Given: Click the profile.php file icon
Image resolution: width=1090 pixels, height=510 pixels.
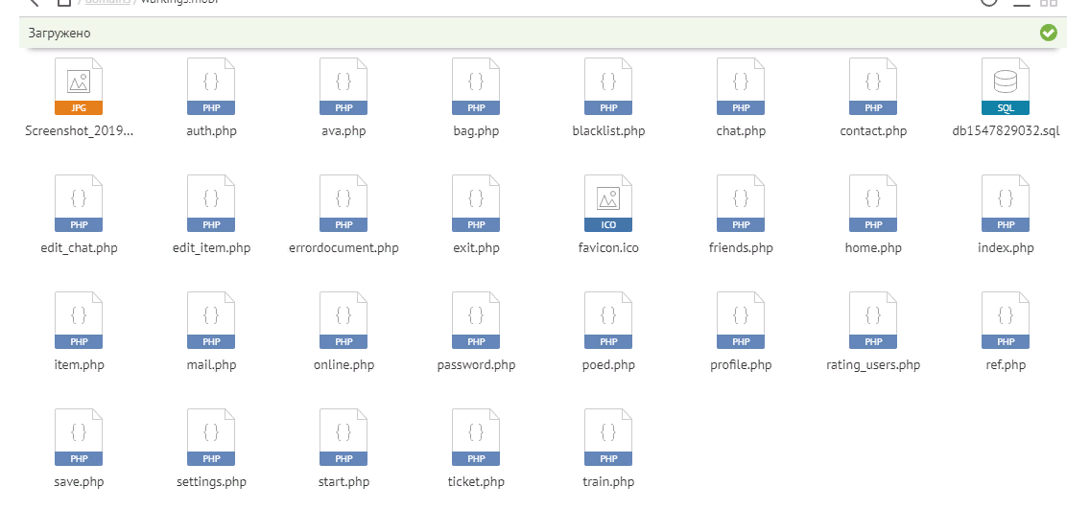Looking at the screenshot, I should click(x=741, y=321).
